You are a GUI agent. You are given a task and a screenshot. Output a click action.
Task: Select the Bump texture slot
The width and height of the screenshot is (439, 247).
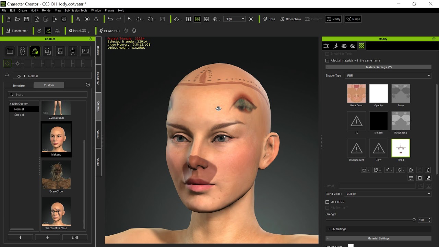pos(401,94)
